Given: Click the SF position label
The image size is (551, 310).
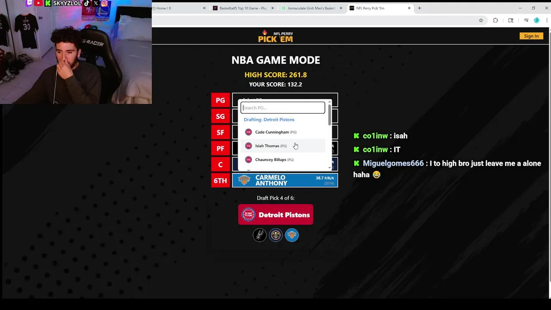Looking at the screenshot, I should click(x=220, y=133).
